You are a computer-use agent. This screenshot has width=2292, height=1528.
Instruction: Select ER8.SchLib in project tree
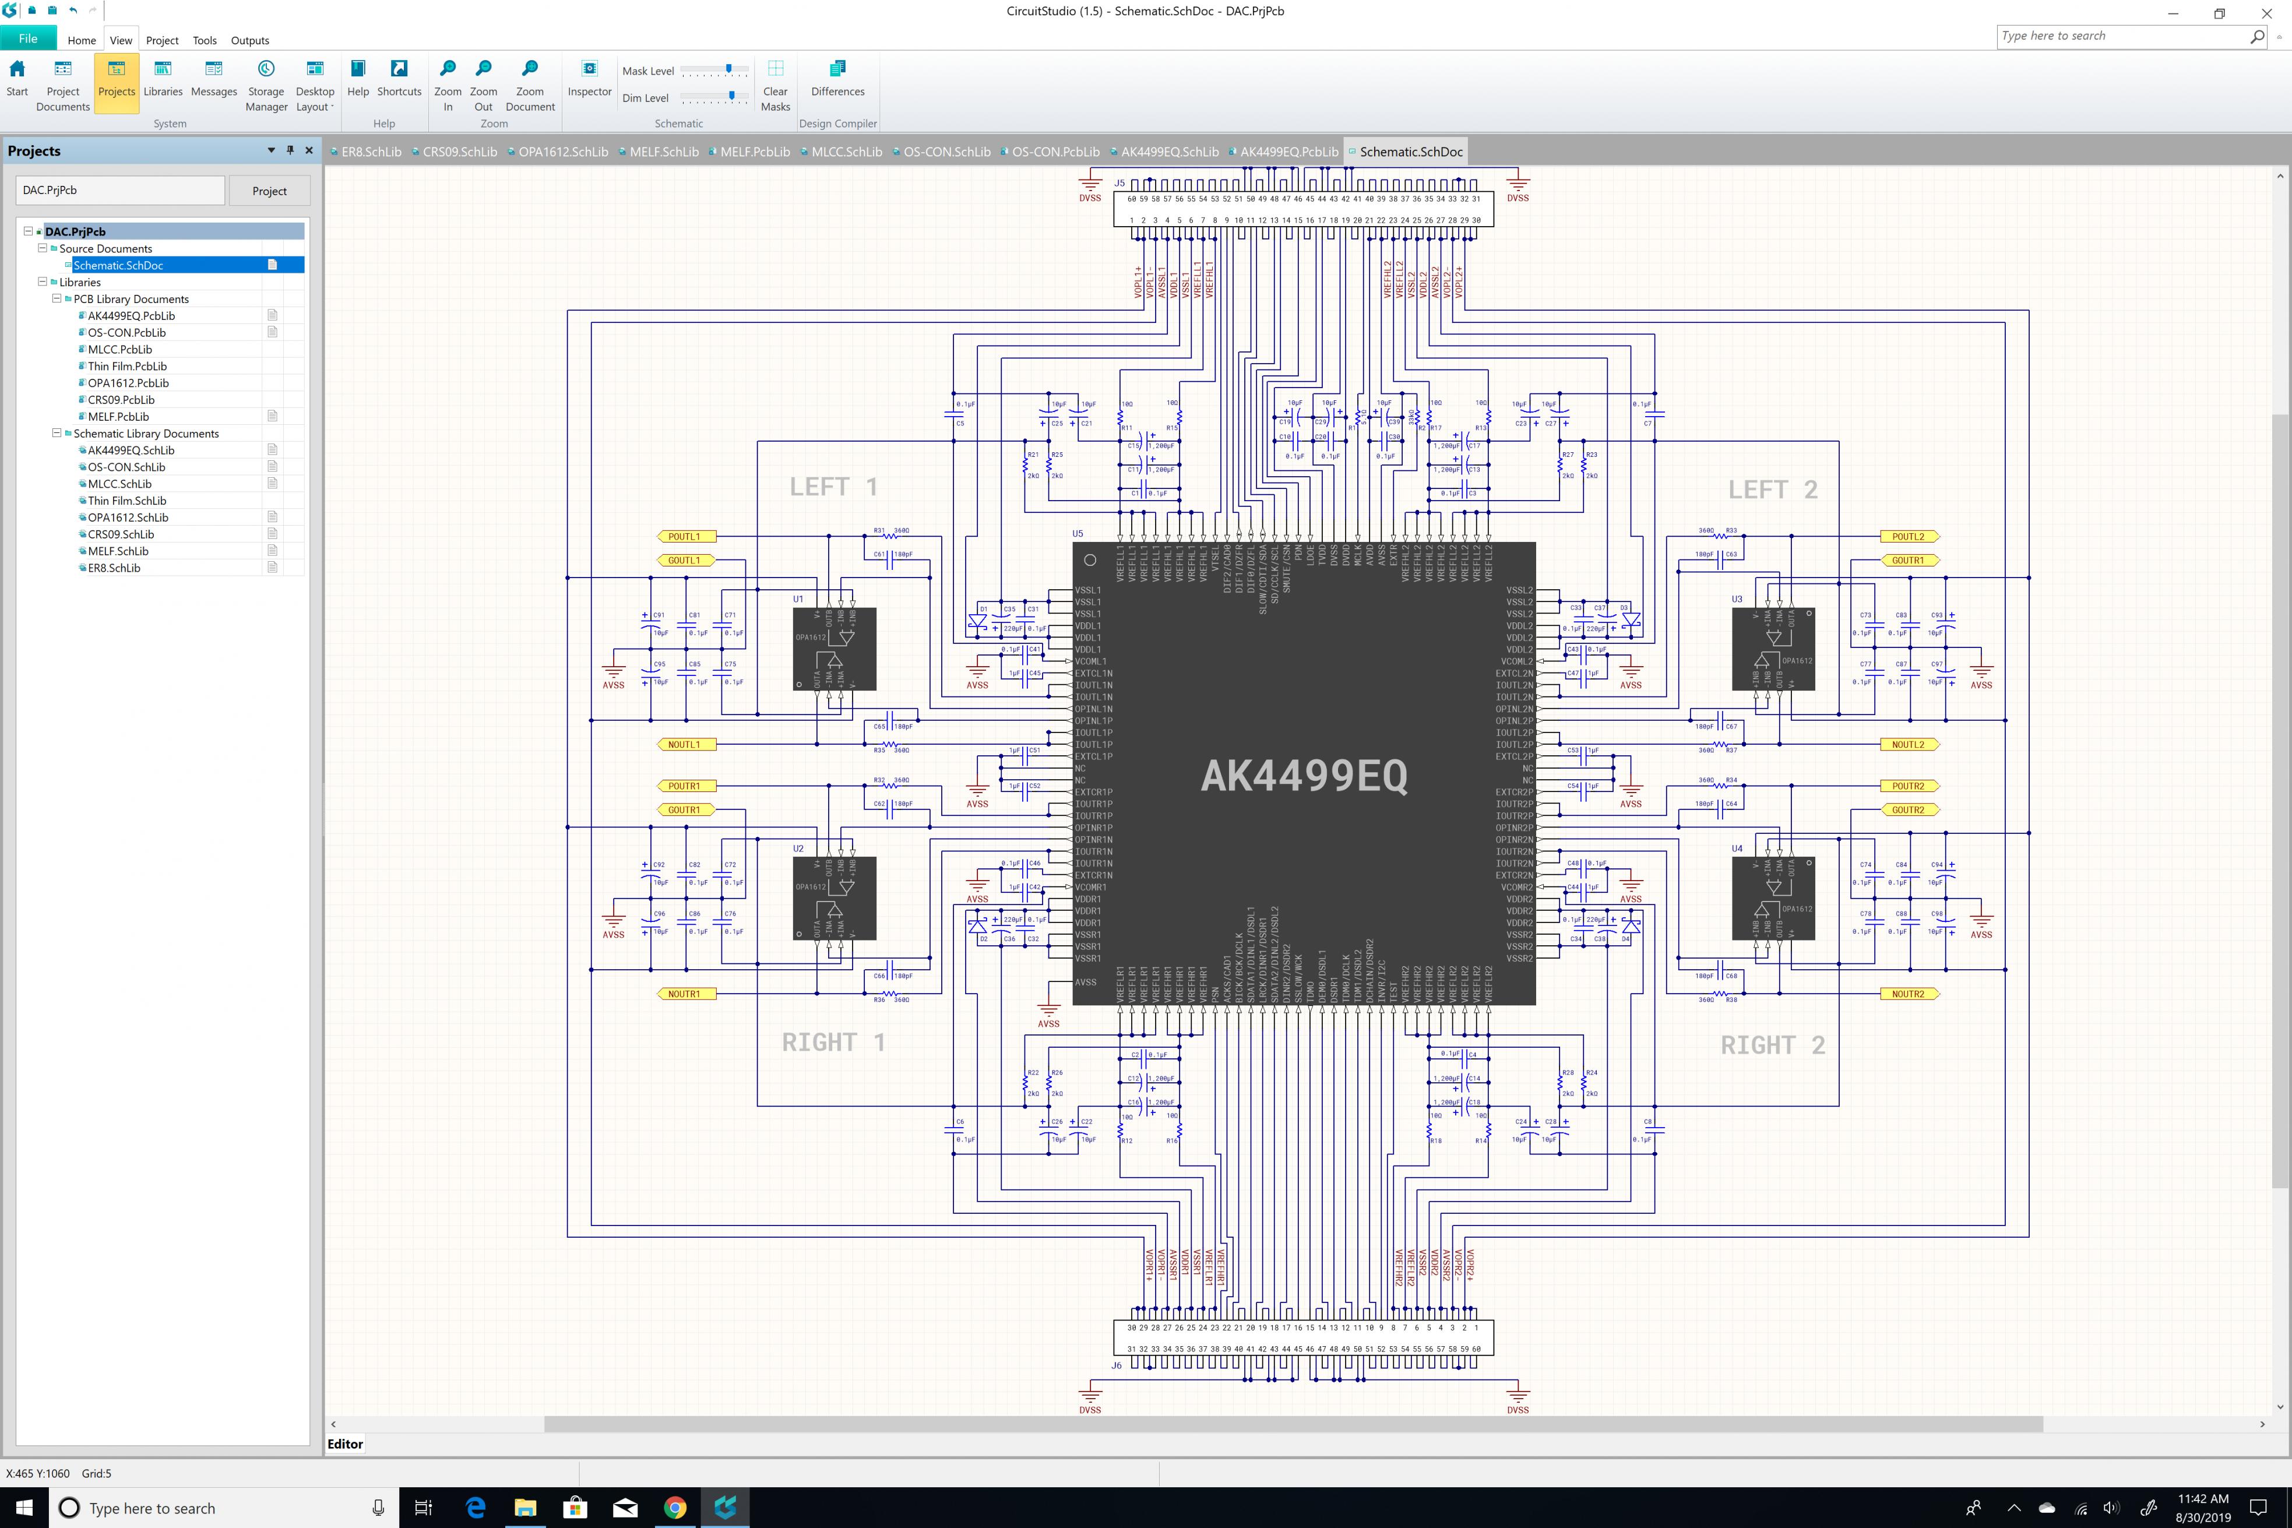[114, 568]
